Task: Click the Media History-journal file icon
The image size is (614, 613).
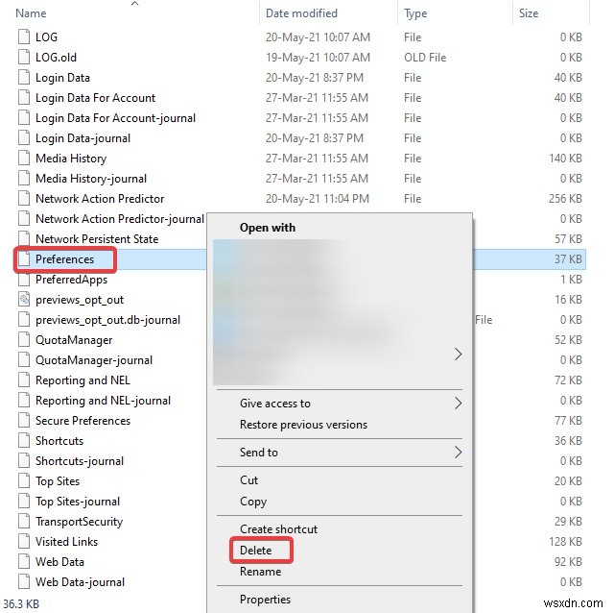Action: click(x=24, y=179)
